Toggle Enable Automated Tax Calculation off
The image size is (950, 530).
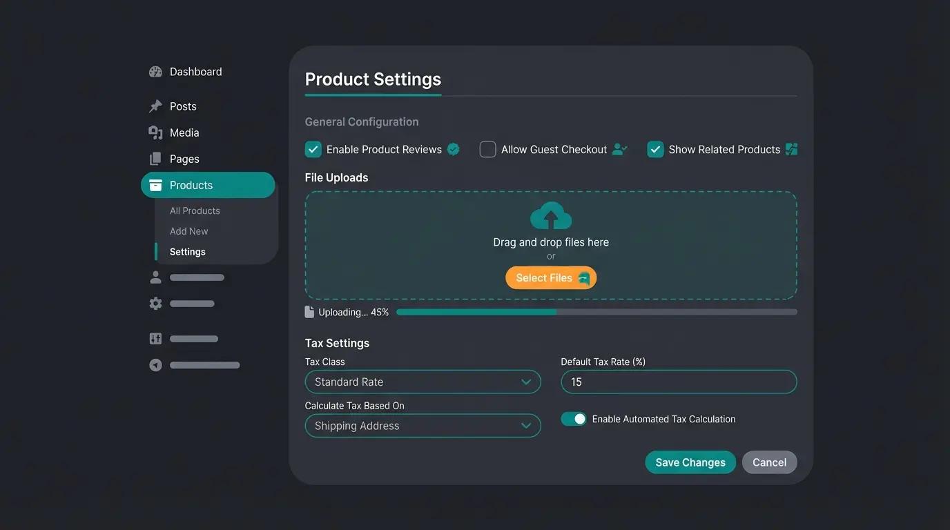574,418
